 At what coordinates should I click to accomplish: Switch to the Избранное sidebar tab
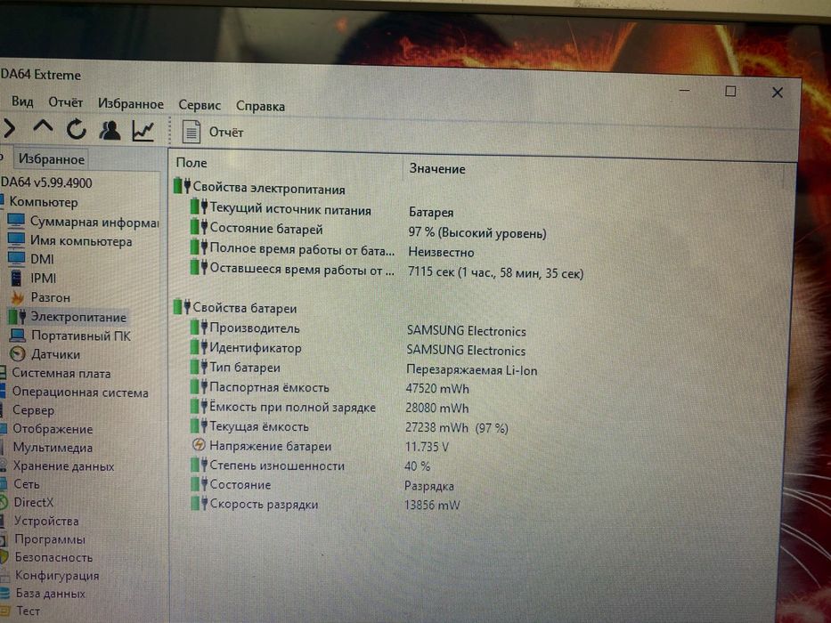(52, 159)
